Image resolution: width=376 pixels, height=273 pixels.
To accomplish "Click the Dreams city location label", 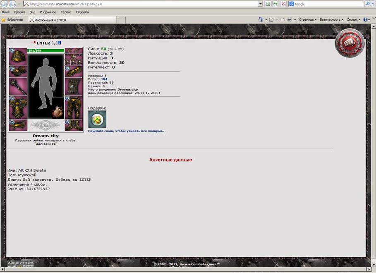I will pos(46,136).
